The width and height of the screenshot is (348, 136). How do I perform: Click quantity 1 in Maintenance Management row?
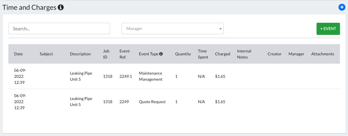click(176, 76)
